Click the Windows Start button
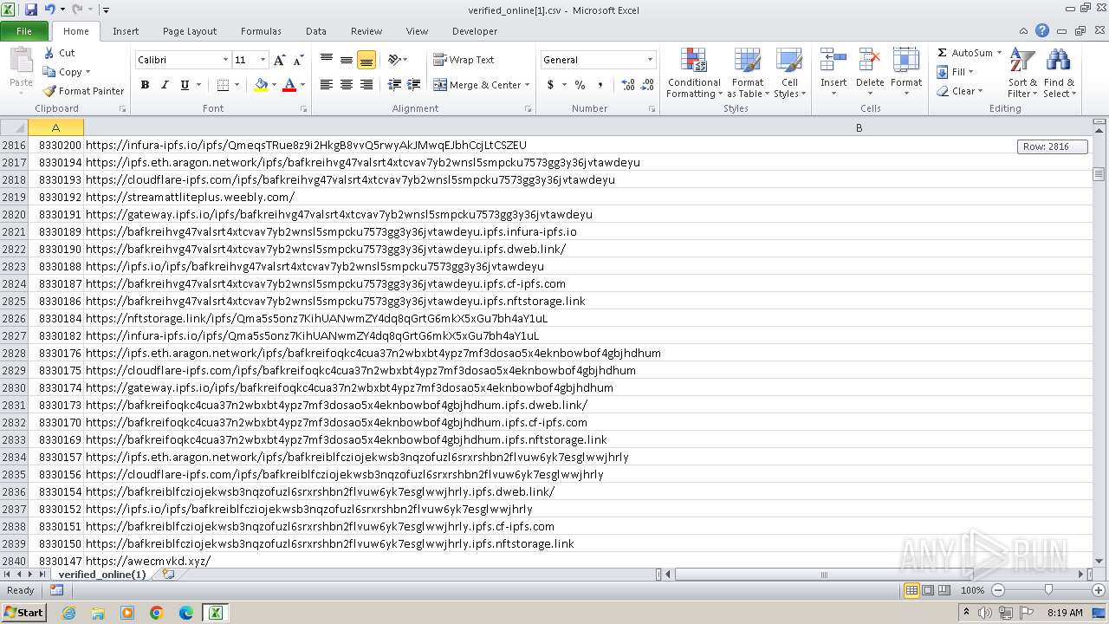The image size is (1109, 624). pos(23,612)
